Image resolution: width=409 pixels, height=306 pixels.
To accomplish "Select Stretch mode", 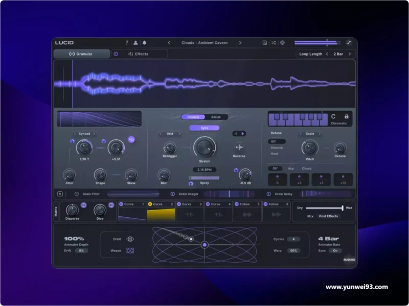I will 193,117.
